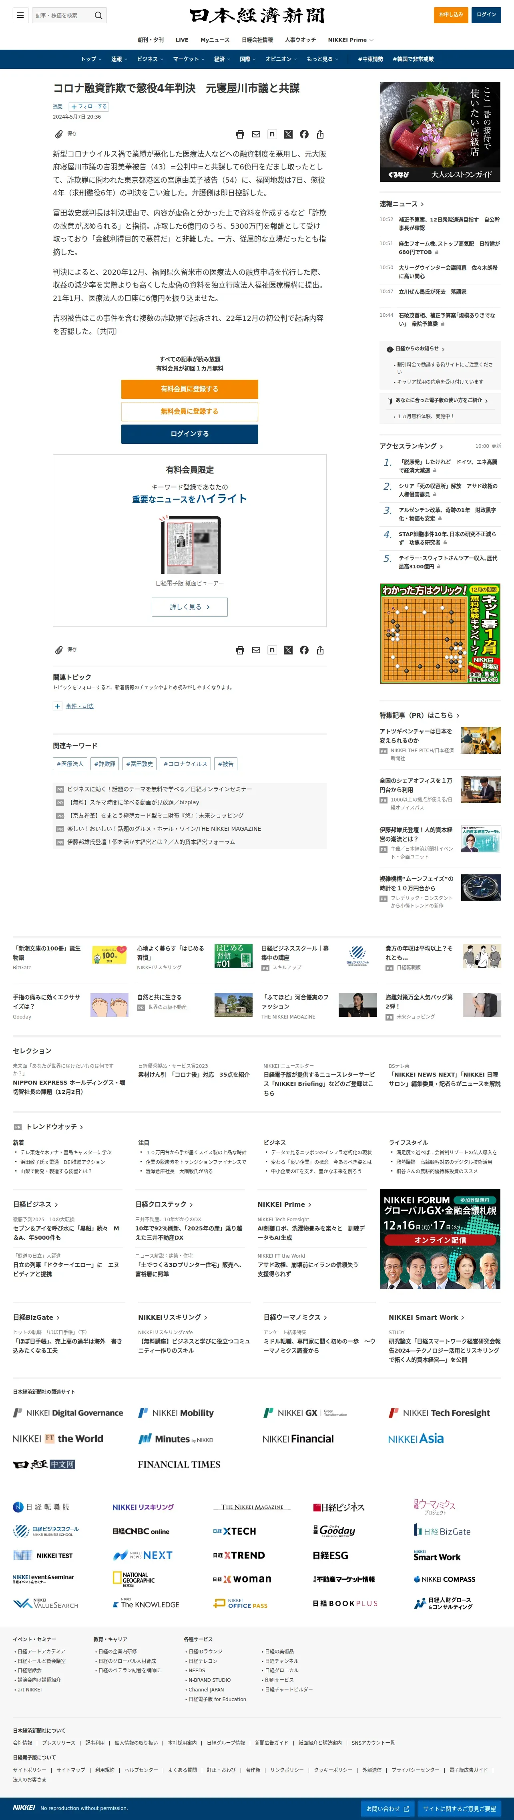Share on Facebook from bottom toolbar
Image resolution: width=514 pixels, height=1820 pixels.
[x=304, y=650]
